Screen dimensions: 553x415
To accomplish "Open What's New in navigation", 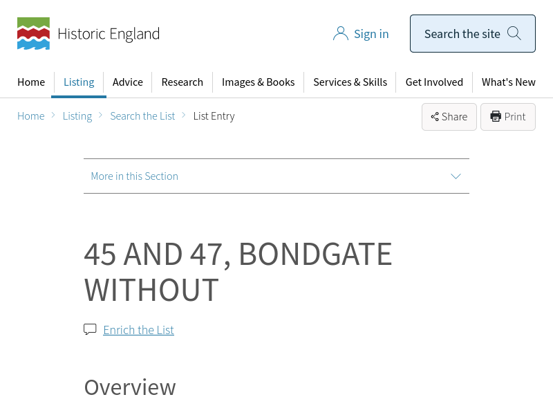I will [x=508, y=82].
